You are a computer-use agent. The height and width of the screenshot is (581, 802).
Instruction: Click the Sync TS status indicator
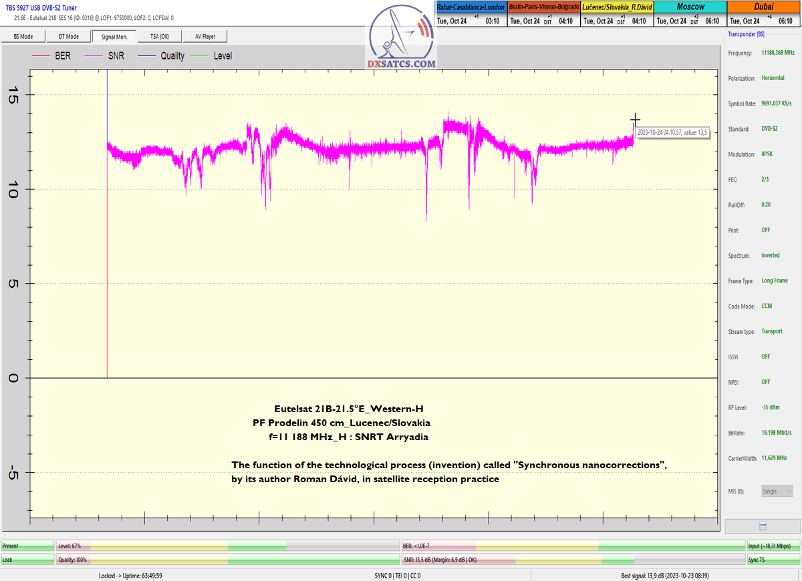tap(773, 560)
